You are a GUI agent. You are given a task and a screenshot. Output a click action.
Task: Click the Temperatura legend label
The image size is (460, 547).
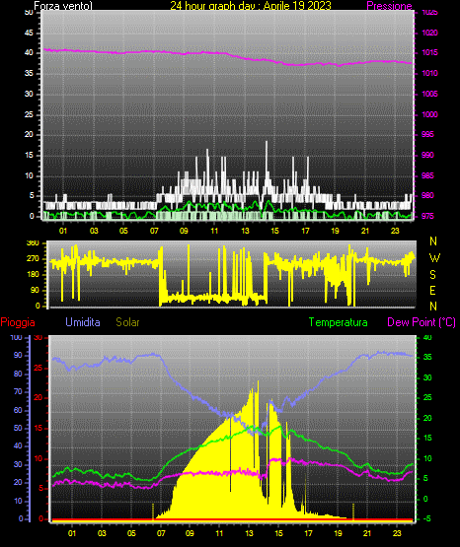339,322
